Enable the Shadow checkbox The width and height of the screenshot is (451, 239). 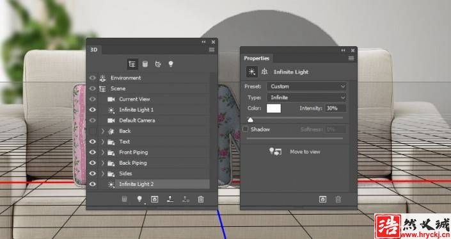(x=245, y=129)
